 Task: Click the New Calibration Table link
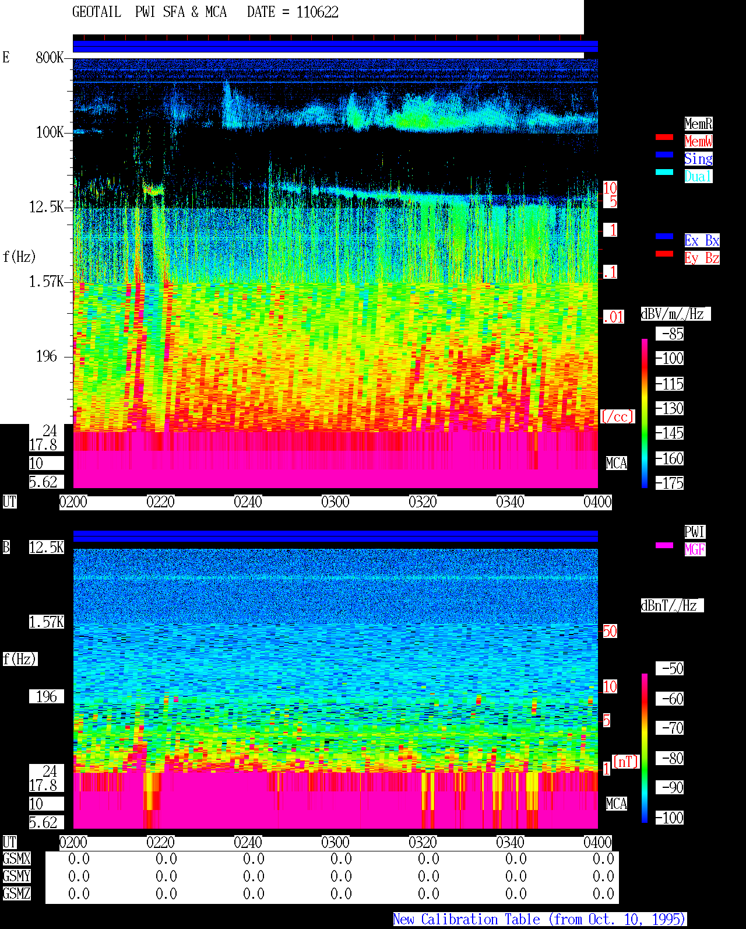click(x=540, y=920)
